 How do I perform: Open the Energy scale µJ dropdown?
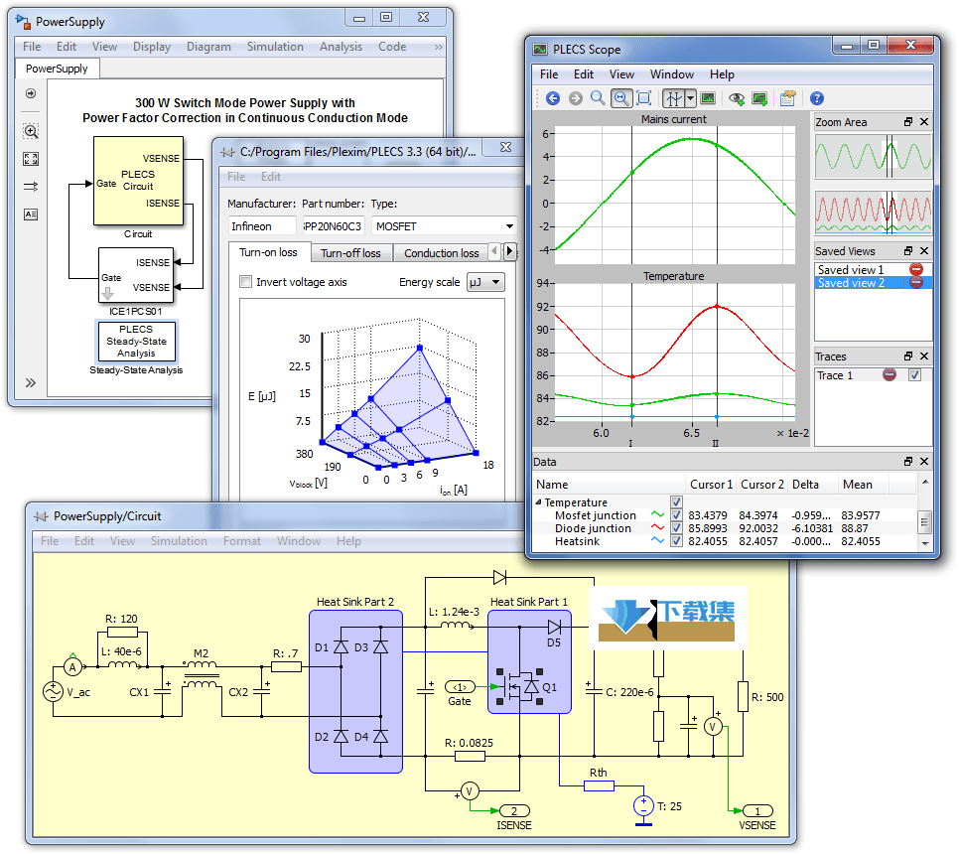(x=485, y=282)
